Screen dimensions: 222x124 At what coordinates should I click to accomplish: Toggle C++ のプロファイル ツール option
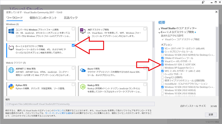pyautogui.click(x=162, y=52)
